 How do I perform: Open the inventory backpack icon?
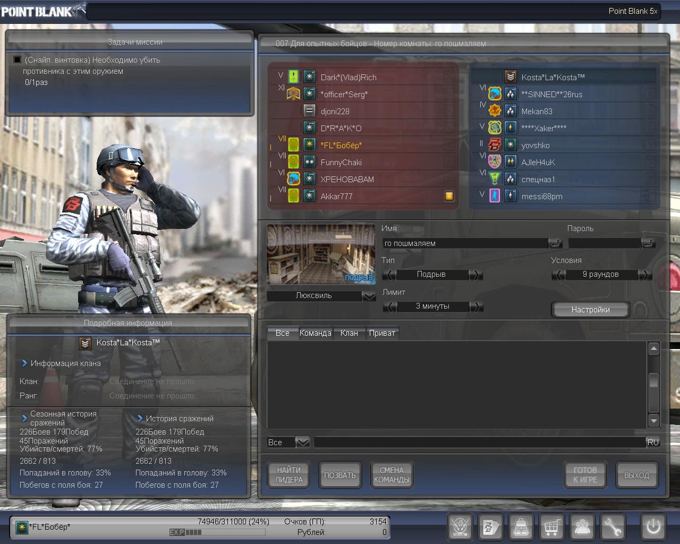[521, 527]
